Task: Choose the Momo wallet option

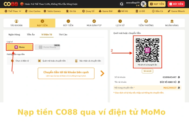Action: tap(19, 47)
